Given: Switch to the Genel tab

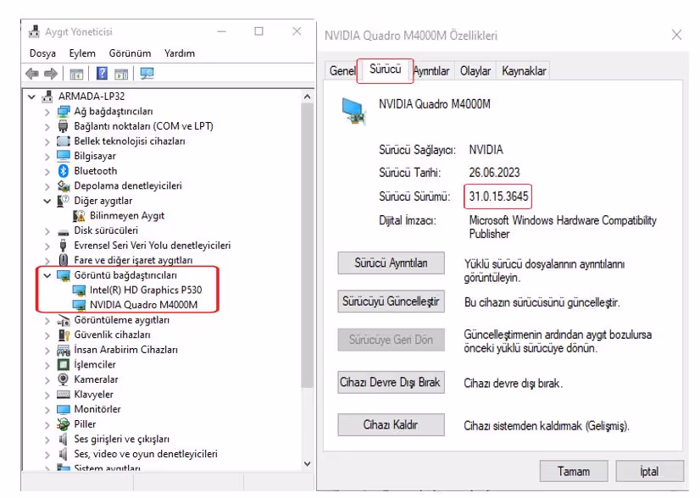Looking at the screenshot, I should pyautogui.click(x=342, y=70).
